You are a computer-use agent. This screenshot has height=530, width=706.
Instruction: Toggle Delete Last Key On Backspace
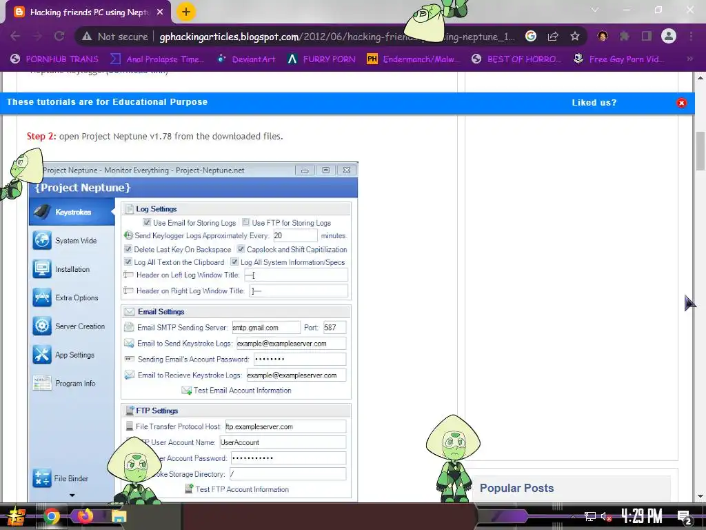128,248
